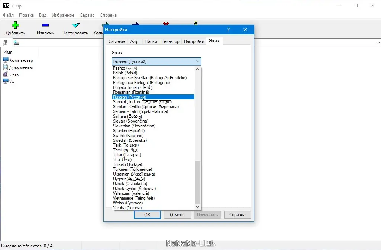The image size is (381, 250).
Task: Click the OK button
Action: click(147, 215)
